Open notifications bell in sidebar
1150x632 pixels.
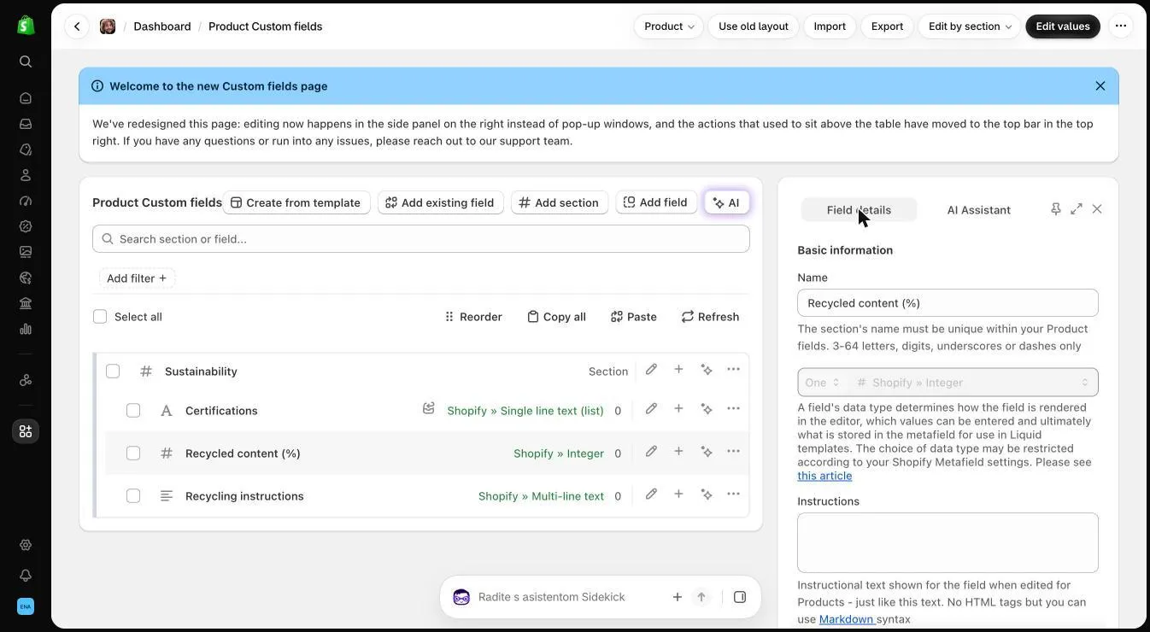pos(26,576)
